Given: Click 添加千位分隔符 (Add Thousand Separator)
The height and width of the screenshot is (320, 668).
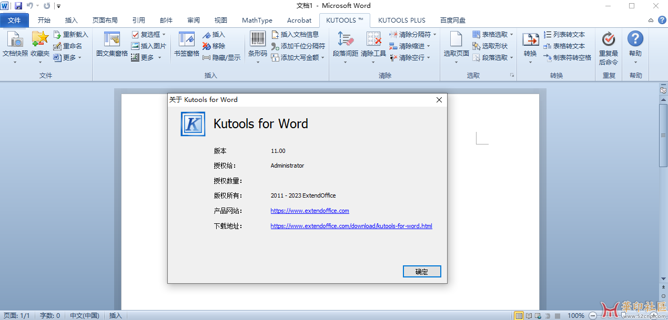Looking at the screenshot, I should [298, 46].
